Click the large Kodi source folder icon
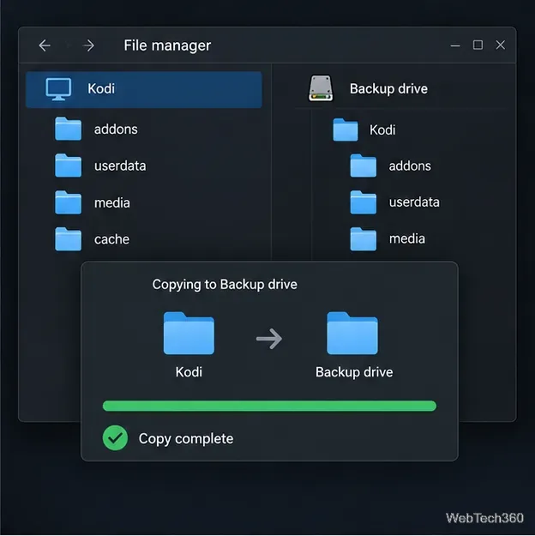Viewport: 535px width, 536px height. pos(189,334)
